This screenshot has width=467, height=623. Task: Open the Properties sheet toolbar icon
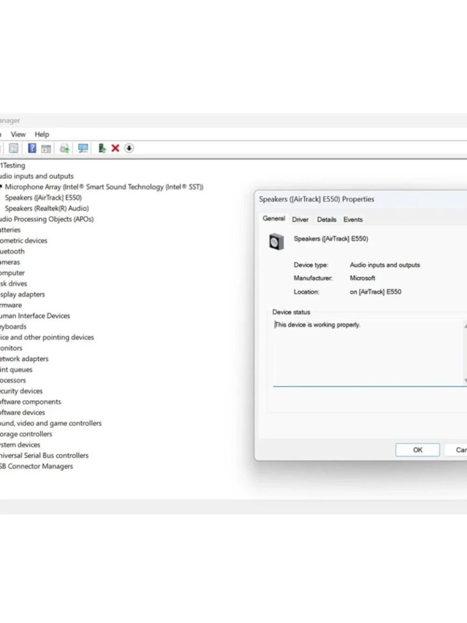[x=14, y=148]
